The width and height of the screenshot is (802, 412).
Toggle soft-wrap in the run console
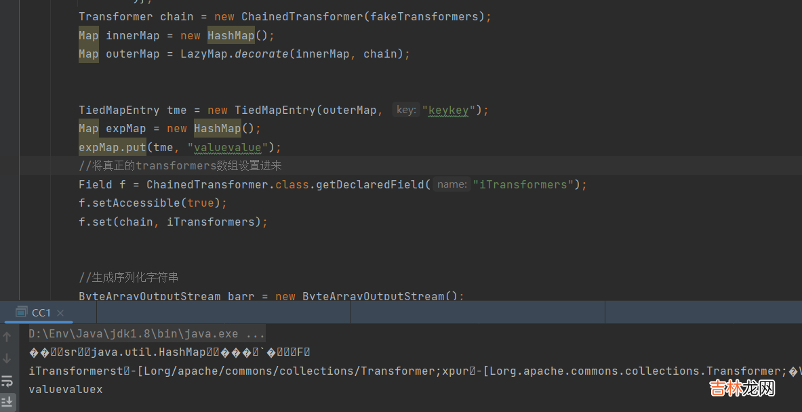[x=7, y=381]
